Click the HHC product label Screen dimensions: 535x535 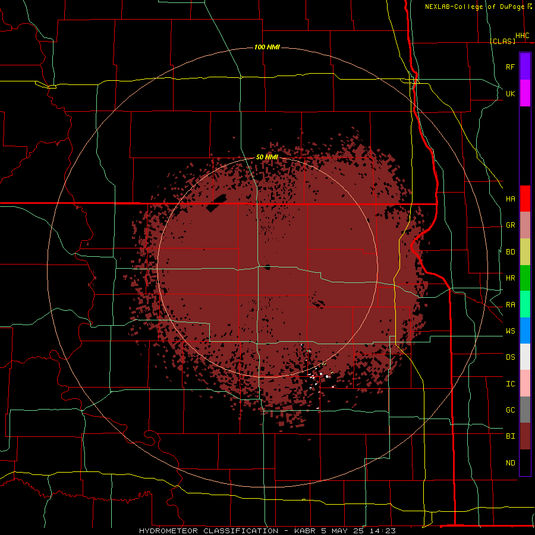(522, 36)
